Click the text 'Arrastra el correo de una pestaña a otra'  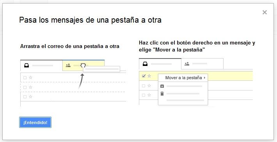70,46
